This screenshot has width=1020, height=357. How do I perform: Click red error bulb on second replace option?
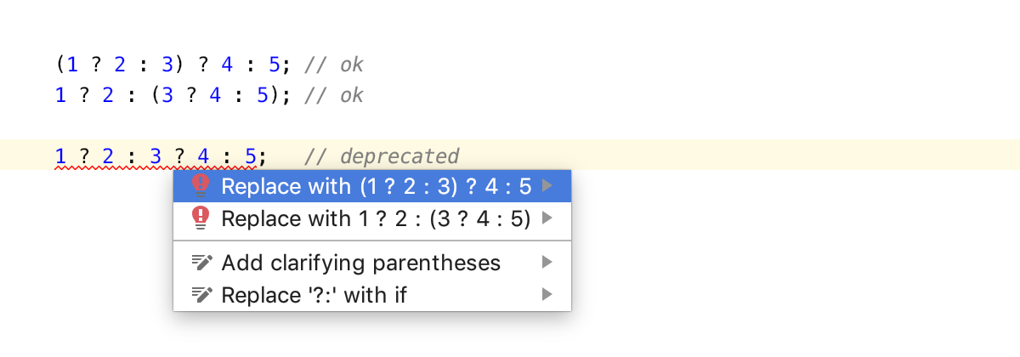(201, 218)
